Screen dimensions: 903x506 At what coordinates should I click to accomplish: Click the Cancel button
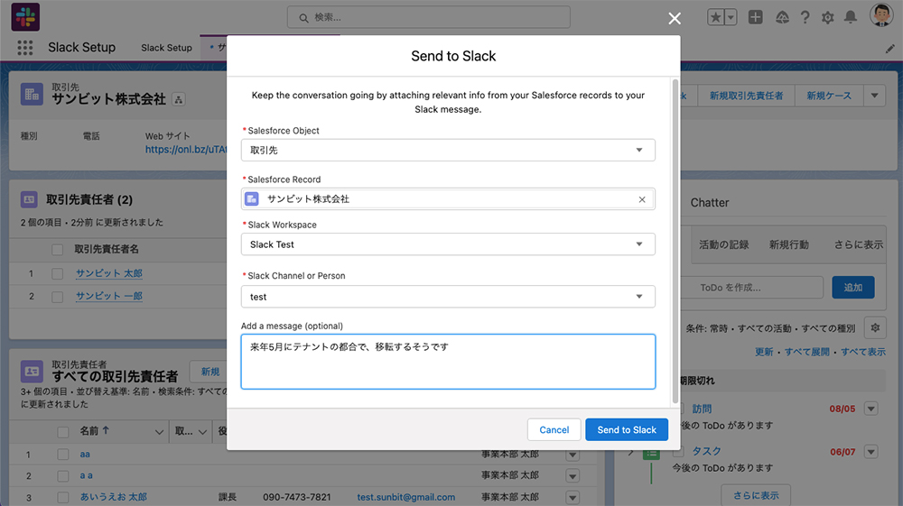[x=554, y=429]
